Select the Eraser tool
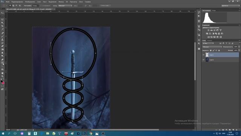Viewport: 241px width, 136px height. coord(2,46)
